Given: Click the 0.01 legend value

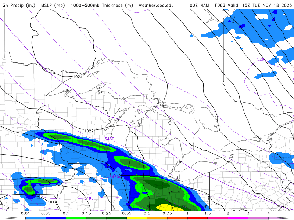Looking at the screenshot, I should coord(25,213).
